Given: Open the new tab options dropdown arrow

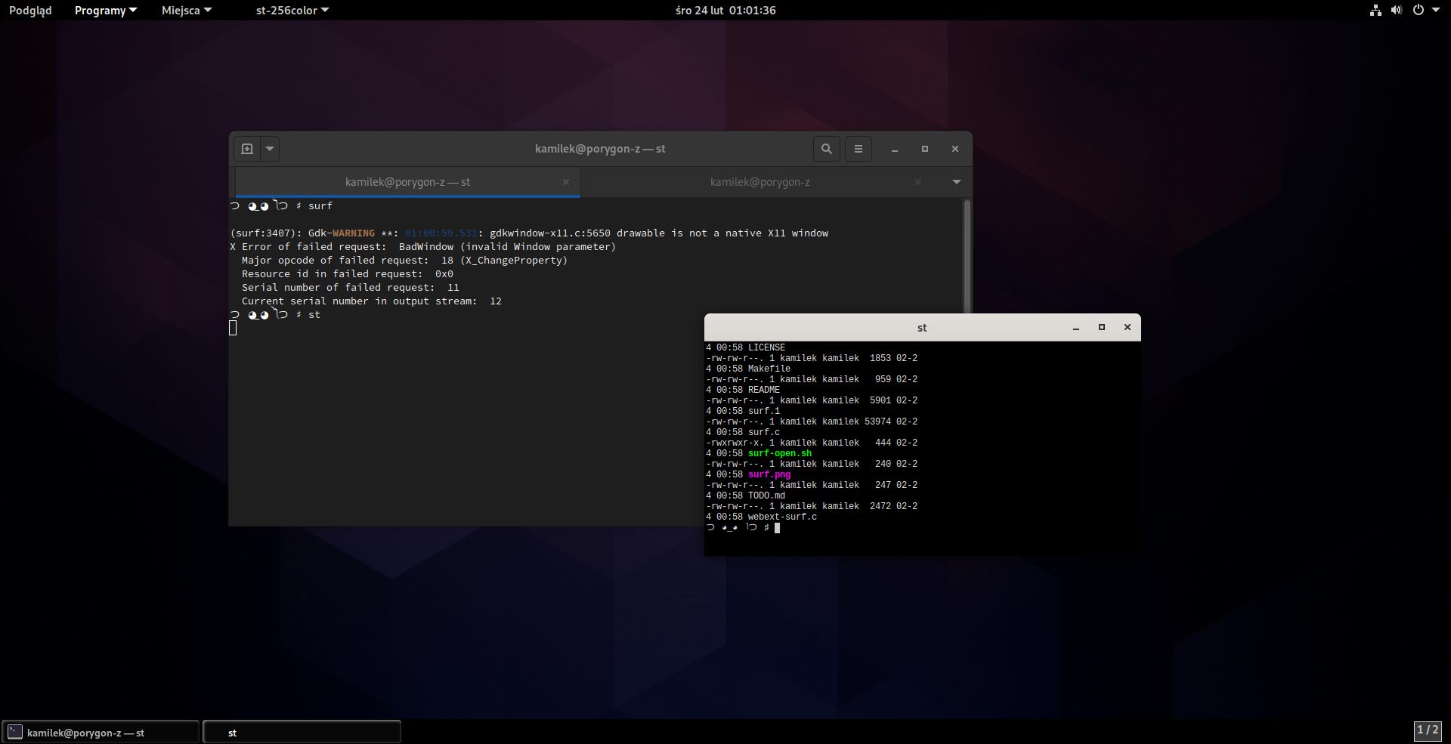Looking at the screenshot, I should tap(270, 149).
